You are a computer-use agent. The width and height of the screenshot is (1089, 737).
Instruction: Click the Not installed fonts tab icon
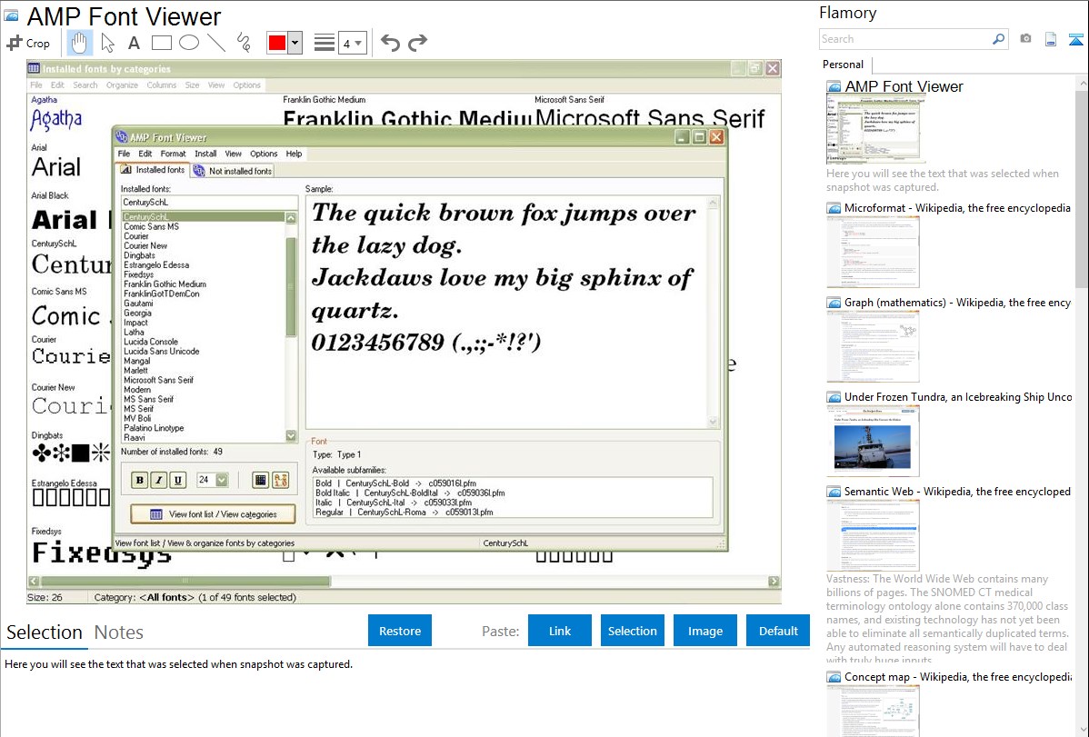[x=199, y=170]
